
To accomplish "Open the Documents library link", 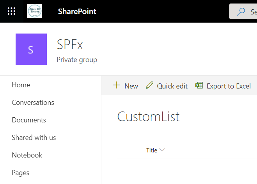I will pyautogui.click(x=29, y=120).
